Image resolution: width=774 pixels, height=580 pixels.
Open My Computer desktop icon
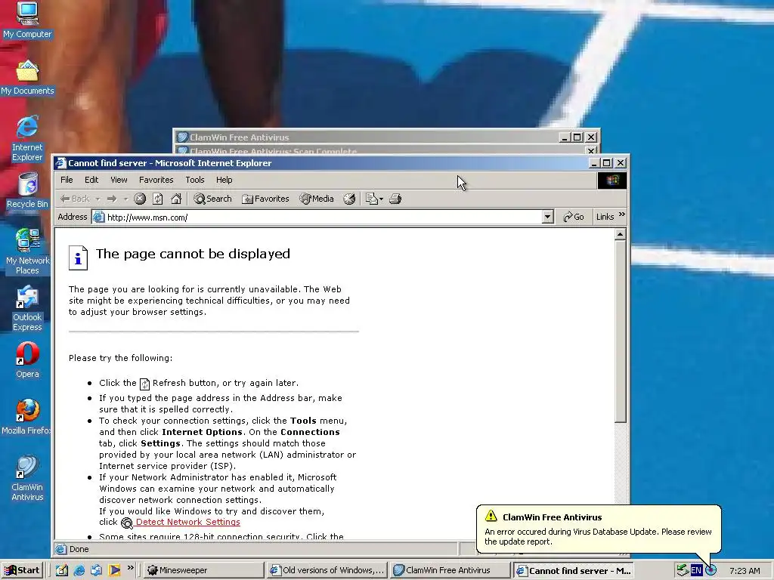click(27, 20)
